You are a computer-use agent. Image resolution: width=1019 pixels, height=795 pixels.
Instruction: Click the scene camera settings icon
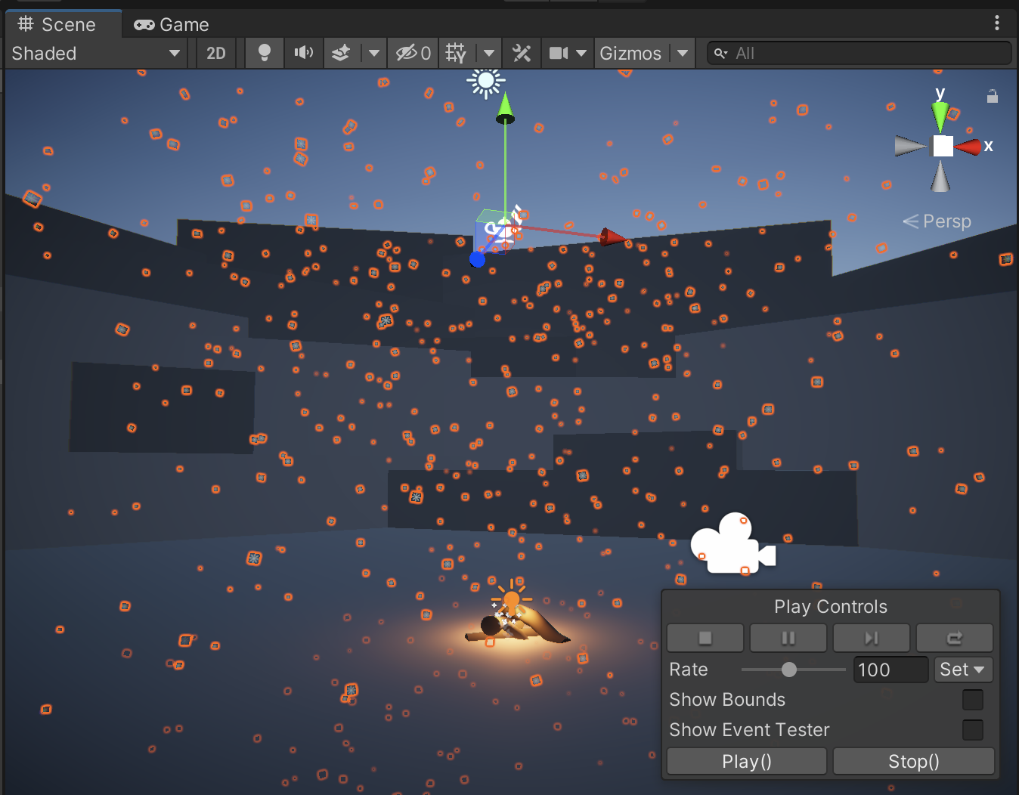coord(559,53)
